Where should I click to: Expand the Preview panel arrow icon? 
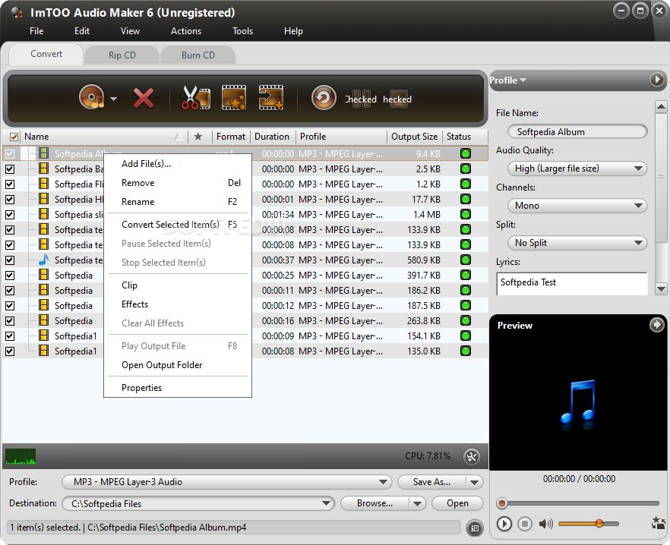[x=656, y=325]
